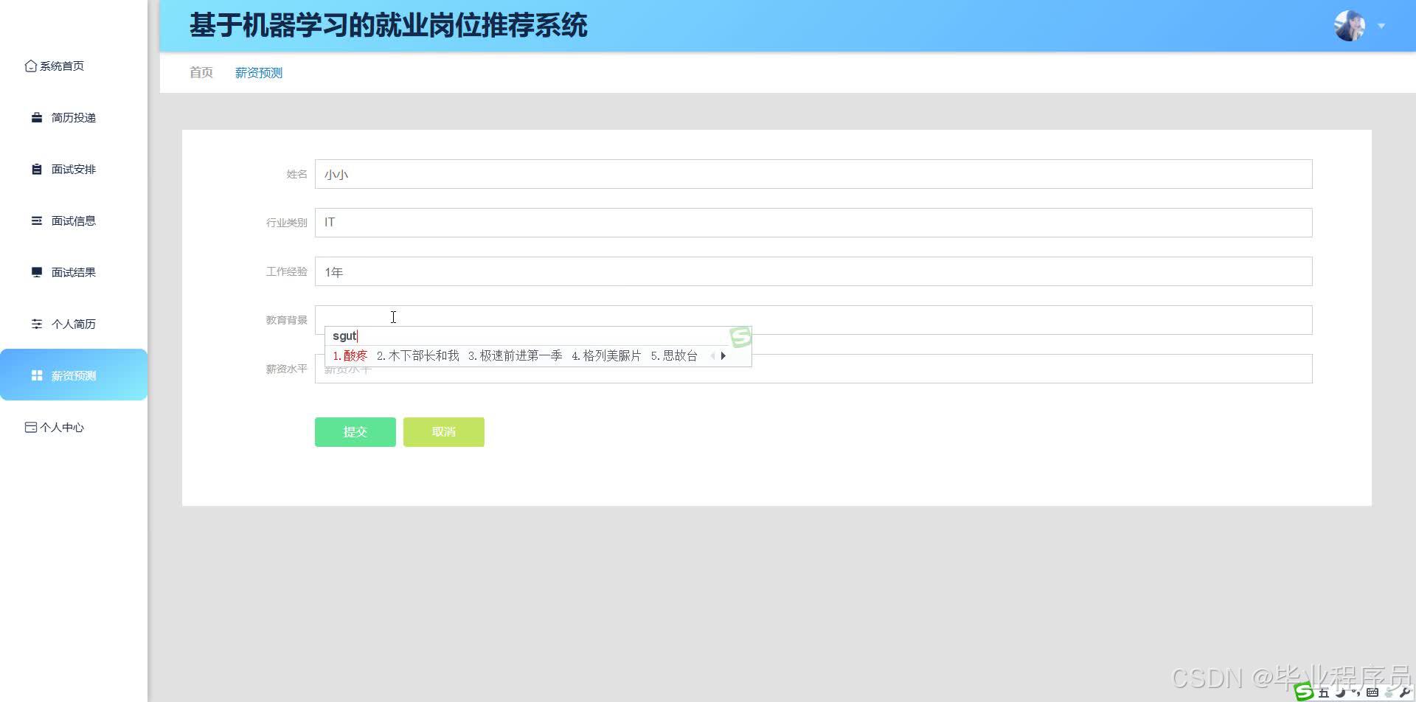
Task: Click the user avatar picture
Action: 1350,26
